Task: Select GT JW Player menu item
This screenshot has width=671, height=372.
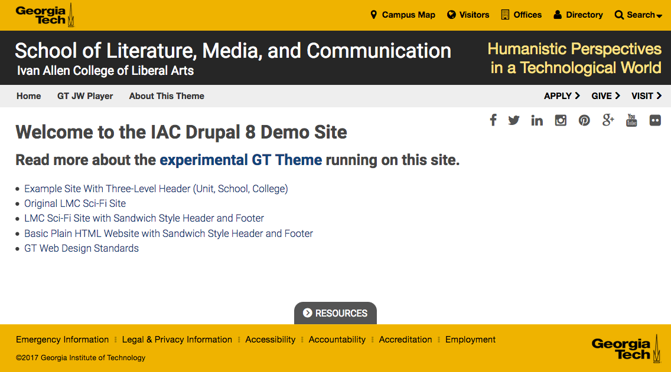Action: click(x=85, y=96)
